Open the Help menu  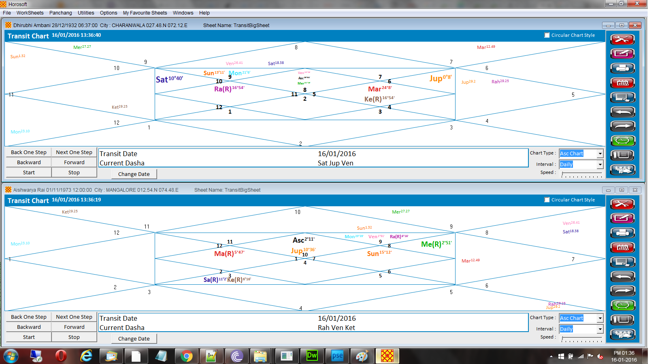[x=204, y=13]
